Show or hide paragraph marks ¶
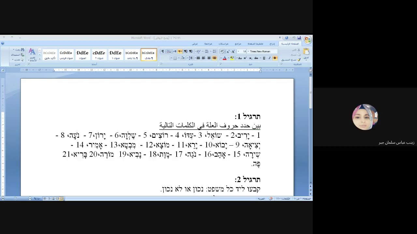Screen dimensions: 417x234 point(163,51)
